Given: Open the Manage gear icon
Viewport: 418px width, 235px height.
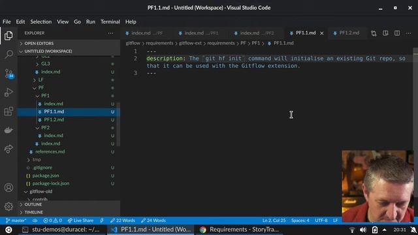Looking at the screenshot, I should coord(8,206).
